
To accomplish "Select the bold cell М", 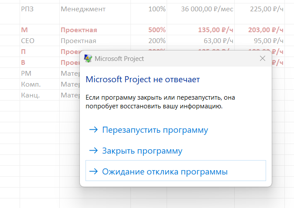I will point(40,30).
